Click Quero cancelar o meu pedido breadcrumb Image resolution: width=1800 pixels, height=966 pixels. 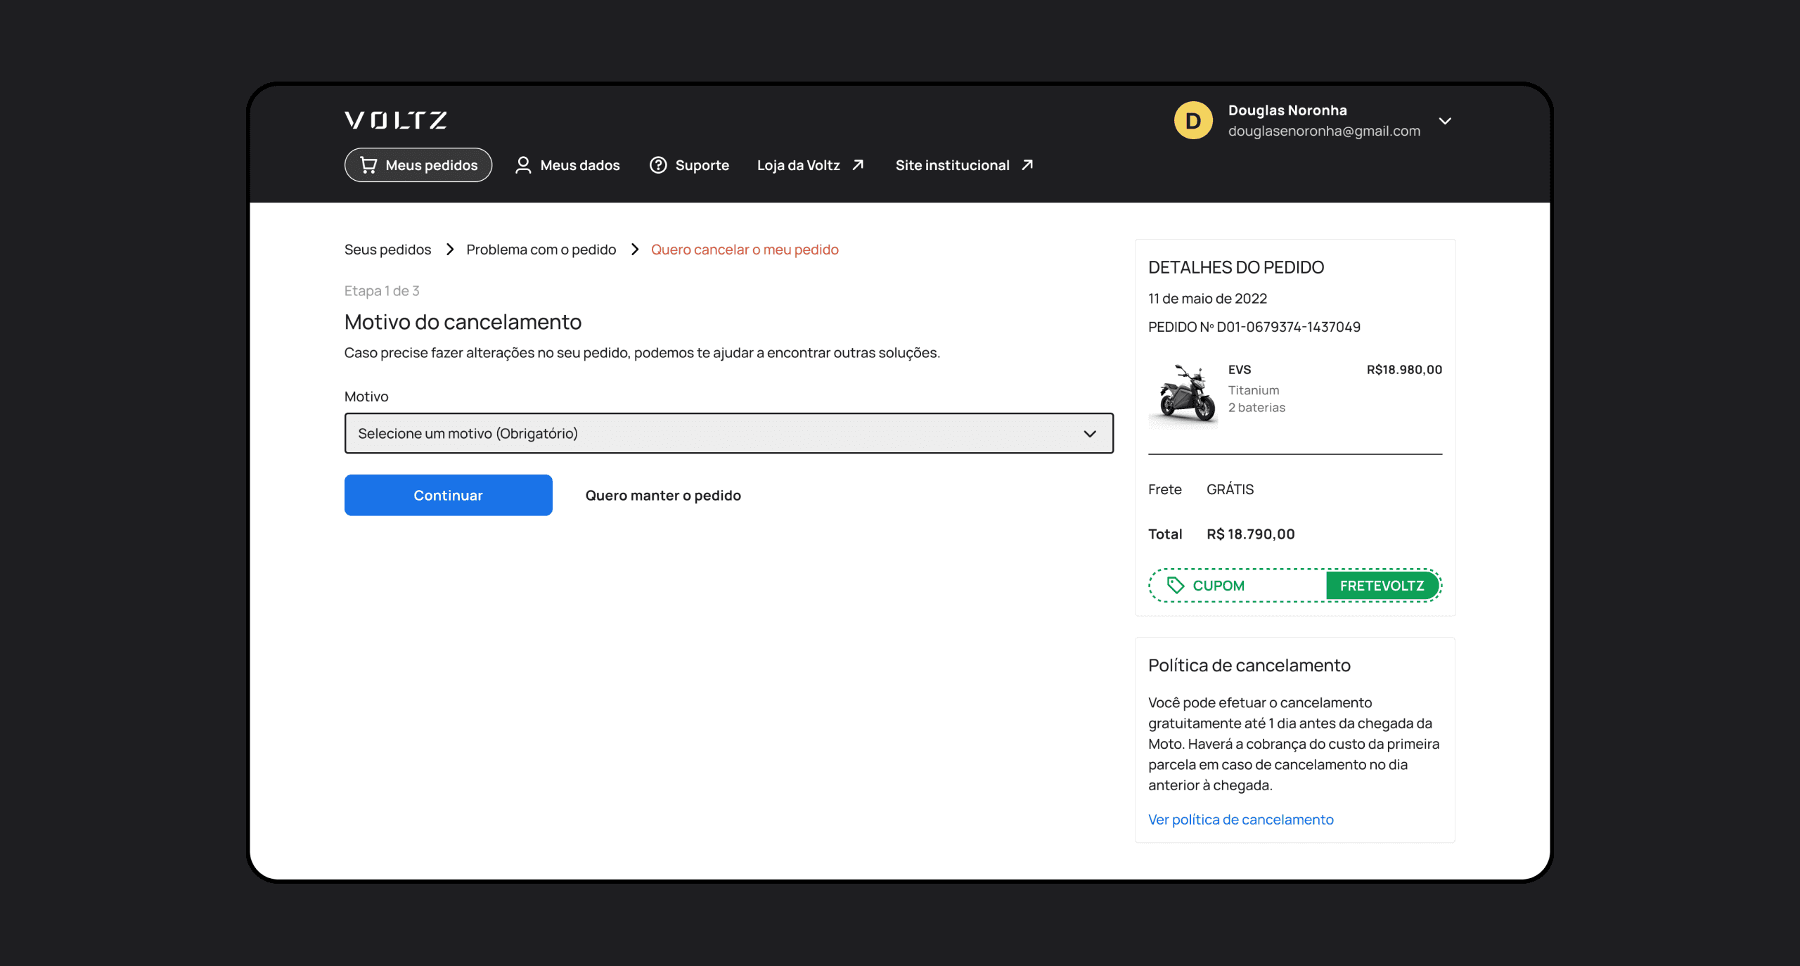coord(745,250)
